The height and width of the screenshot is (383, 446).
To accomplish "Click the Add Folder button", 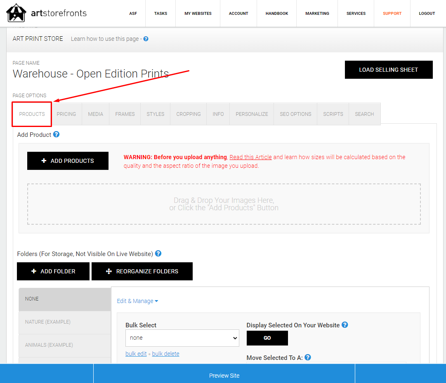I will click(53, 271).
